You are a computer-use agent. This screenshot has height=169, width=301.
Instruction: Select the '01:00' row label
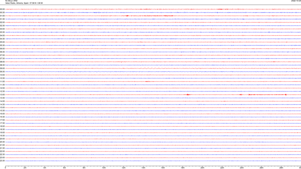coord(2,16)
